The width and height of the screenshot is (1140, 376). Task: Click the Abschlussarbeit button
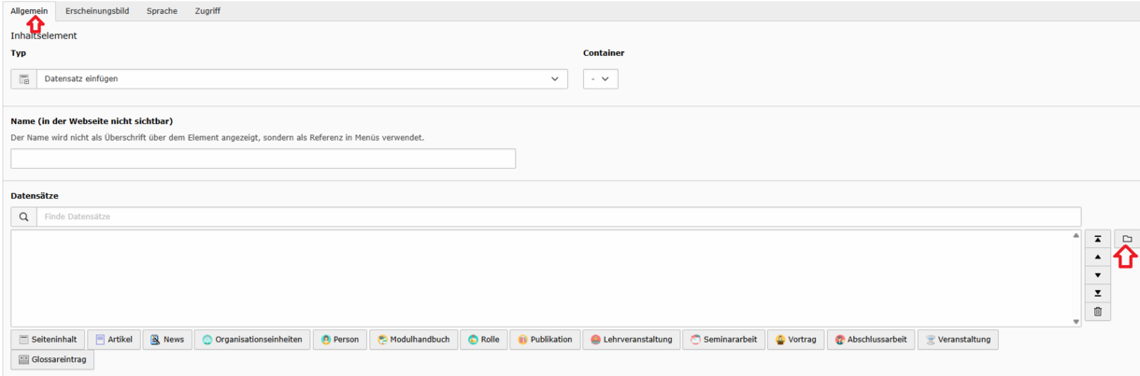(x=871, y=340)
